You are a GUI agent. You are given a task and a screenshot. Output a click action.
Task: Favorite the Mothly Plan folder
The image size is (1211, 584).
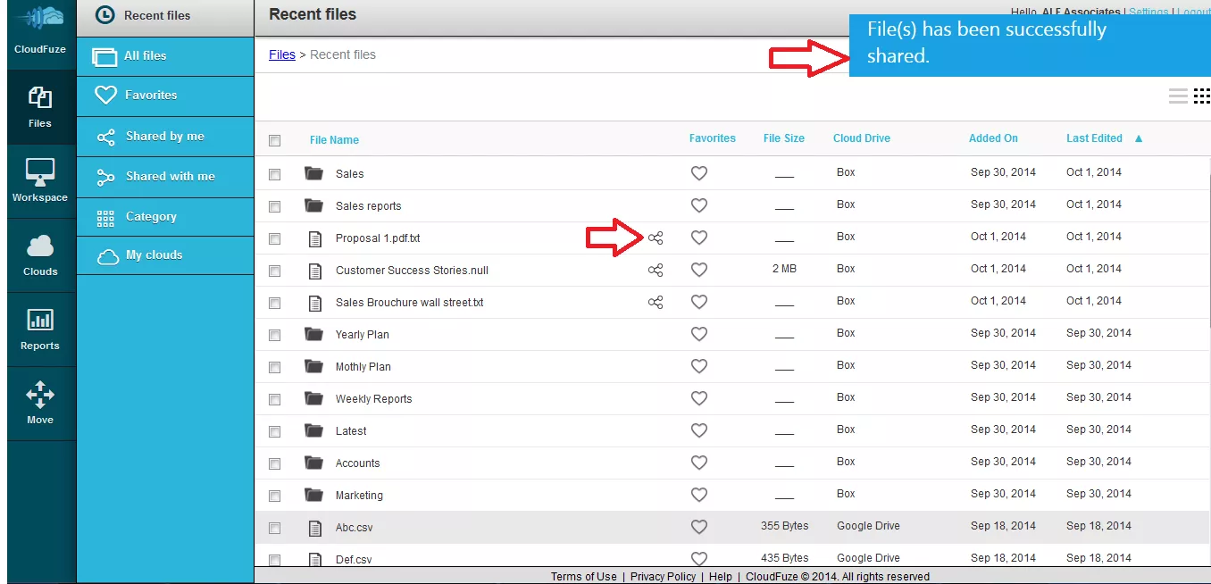(x=699, y=366)
